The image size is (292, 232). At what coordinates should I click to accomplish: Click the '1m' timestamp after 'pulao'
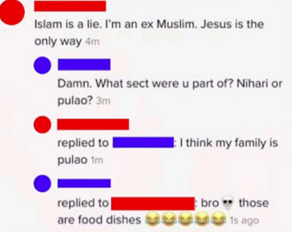(x=96, y=161)
